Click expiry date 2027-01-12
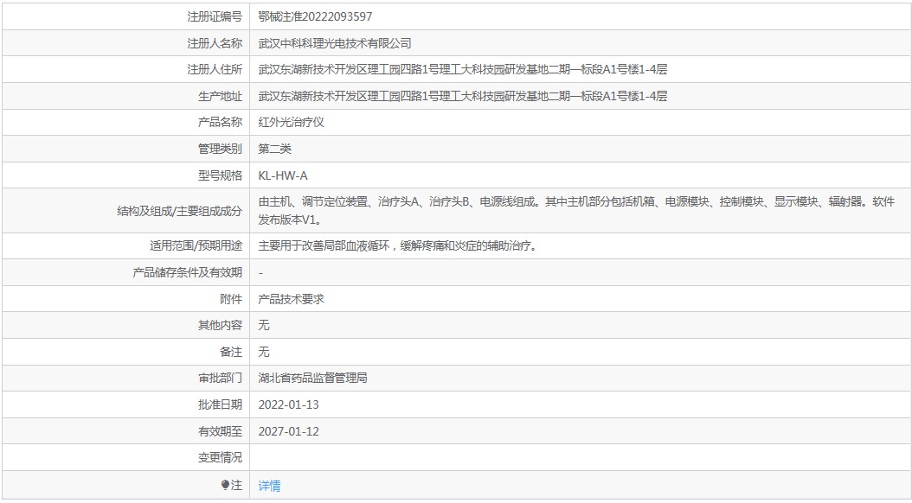Image resolution: width=912 pixels, height=503 pixels. coord(288,431)
